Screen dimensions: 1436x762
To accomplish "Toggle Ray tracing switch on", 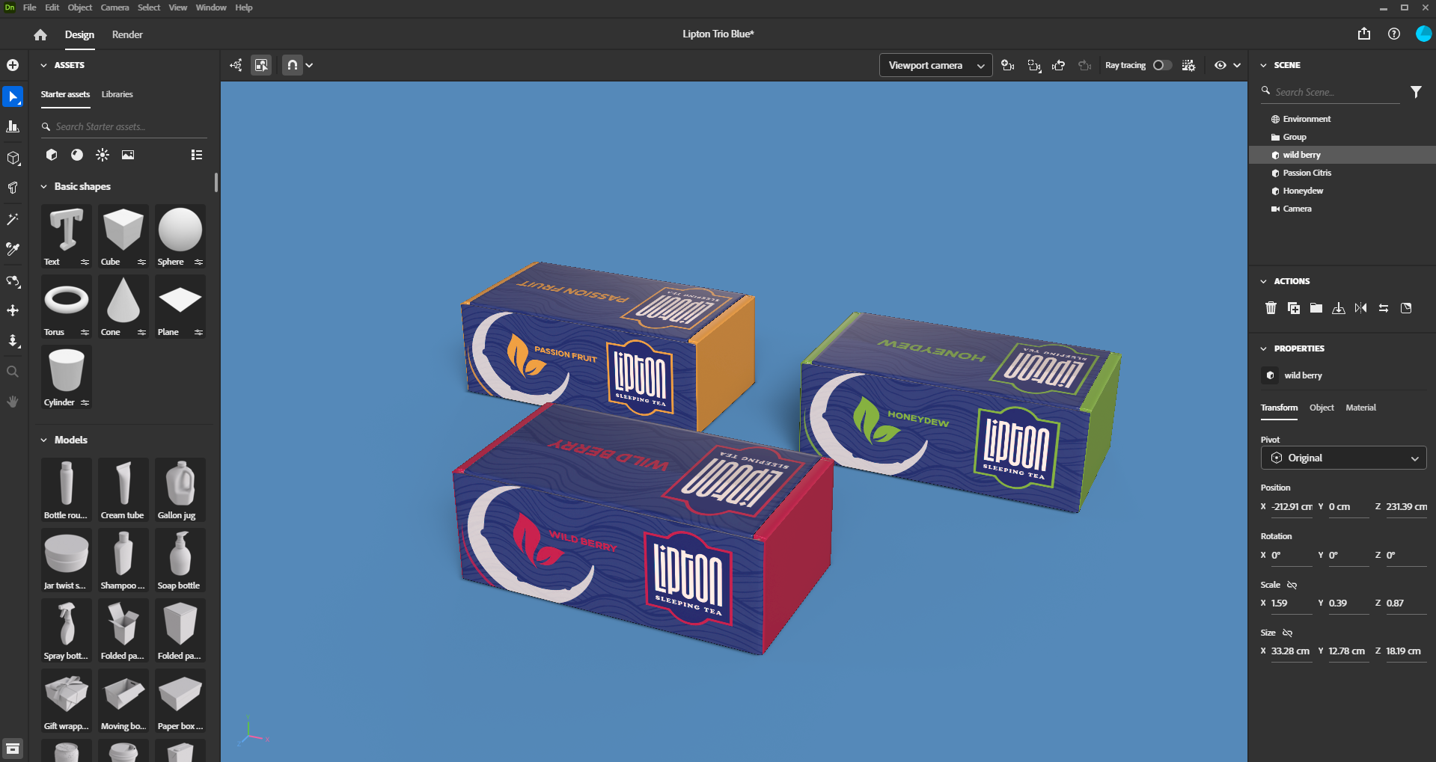I will pos(1162,65).
